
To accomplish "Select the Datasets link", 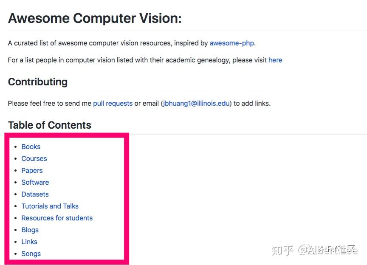I will 35,194.
